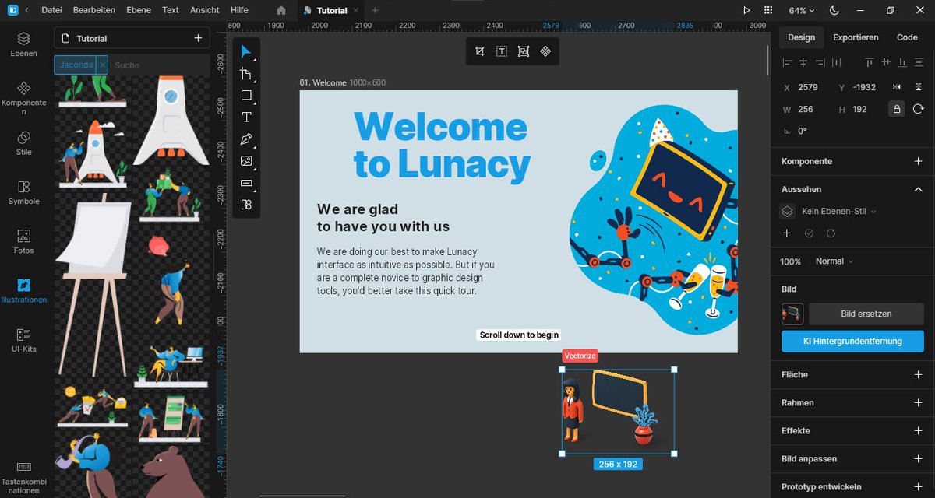
Task: Click the Suche search field
Action: point(160,65)
